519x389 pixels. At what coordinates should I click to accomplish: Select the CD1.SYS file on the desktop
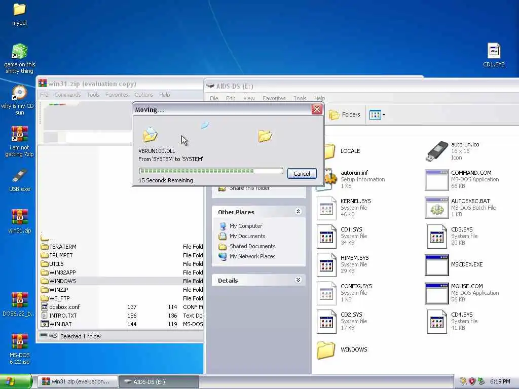494,55
